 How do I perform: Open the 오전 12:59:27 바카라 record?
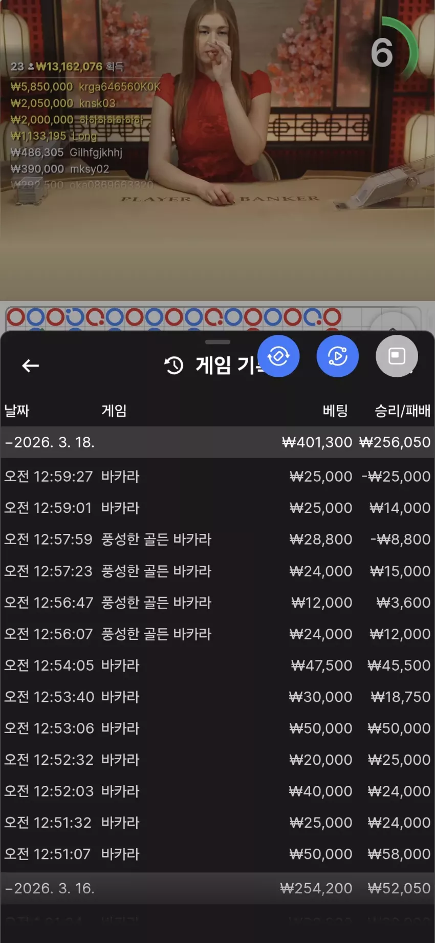click(217, 477)
